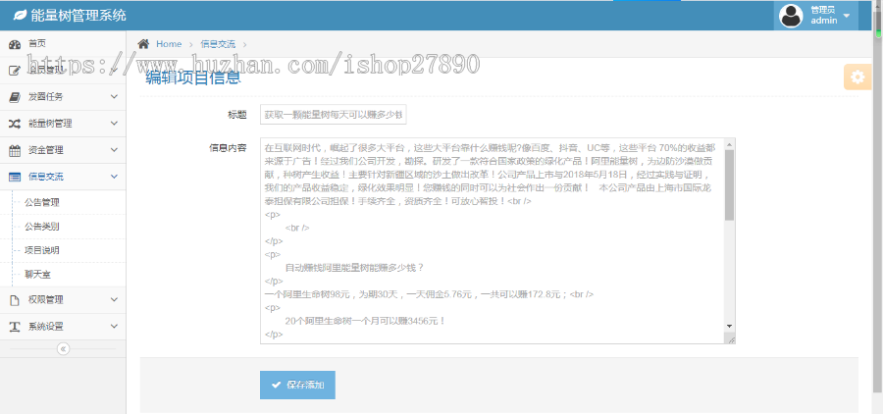Open the 系统设置 menu

tap(45, 326)
